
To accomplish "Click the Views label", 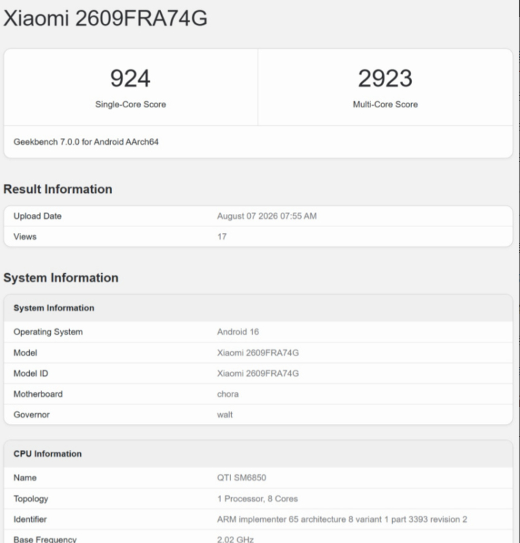I will (25, 237).
